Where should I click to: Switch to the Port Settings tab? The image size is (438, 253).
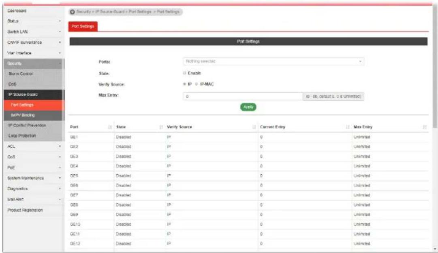coord(83,26)
